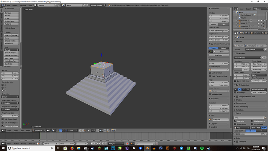Select the rotate manipulator arc icon
This screenshot has width=268, height=151.
click(63, 130)
